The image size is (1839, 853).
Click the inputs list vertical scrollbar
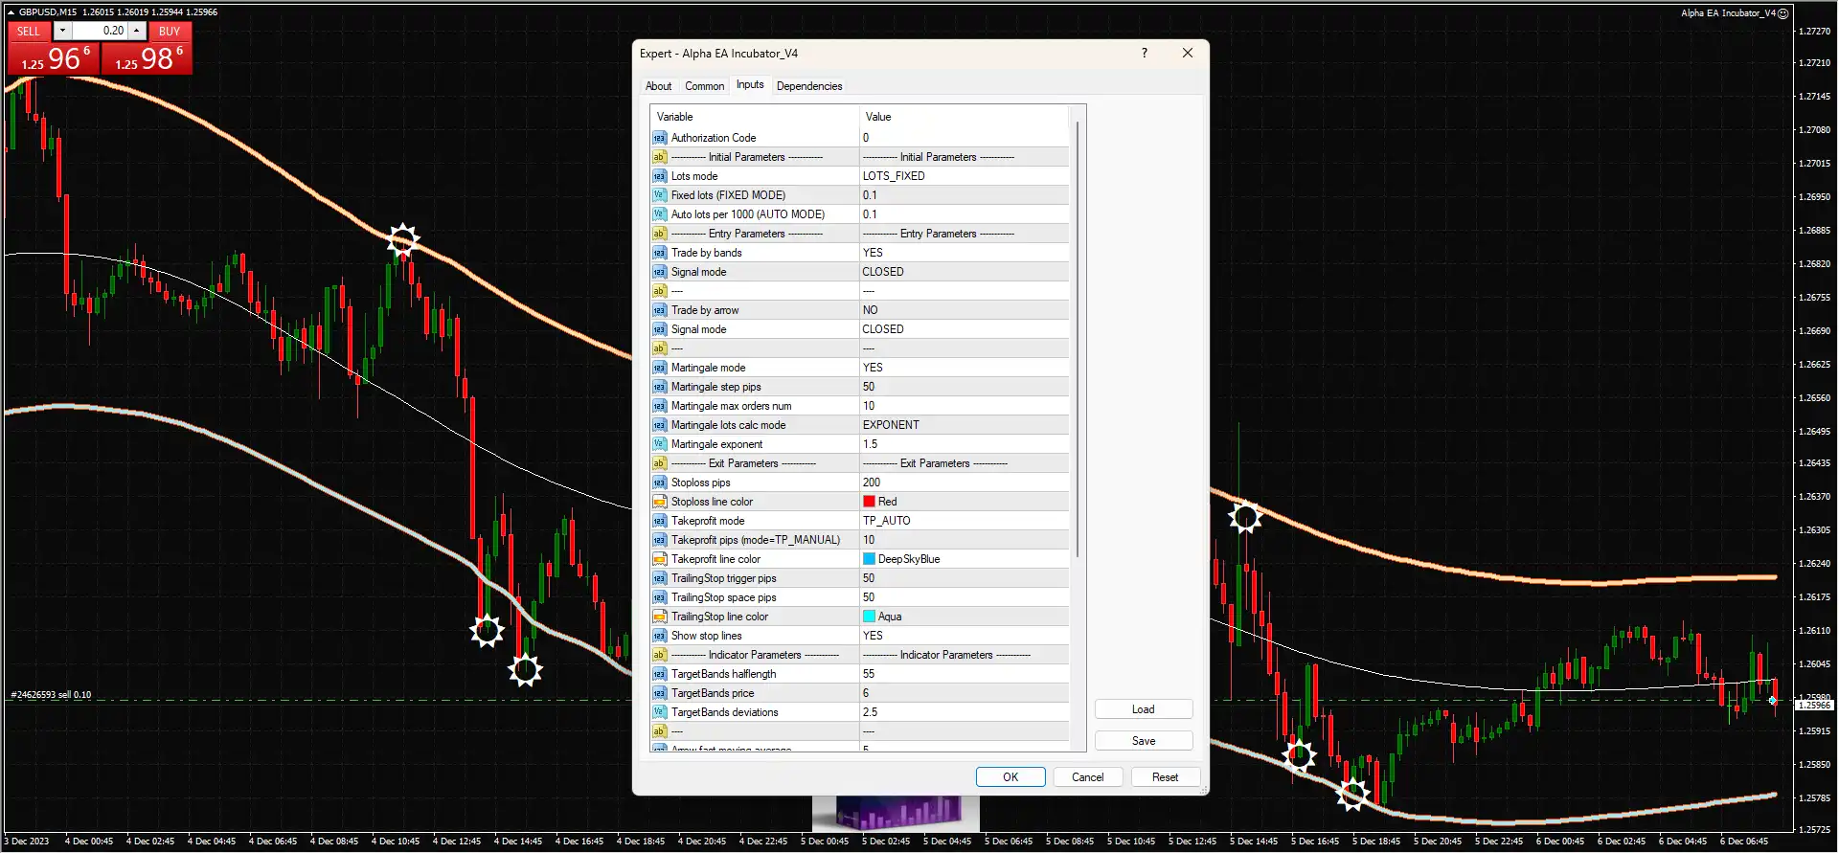coord(1078,335)
